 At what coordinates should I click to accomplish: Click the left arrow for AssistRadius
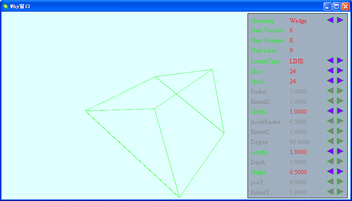click(x=330, y=121)
